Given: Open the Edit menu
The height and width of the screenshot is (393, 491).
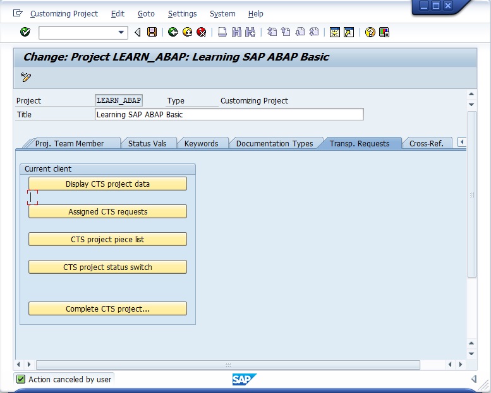Looking at the screenshot, I should point(118,14).
